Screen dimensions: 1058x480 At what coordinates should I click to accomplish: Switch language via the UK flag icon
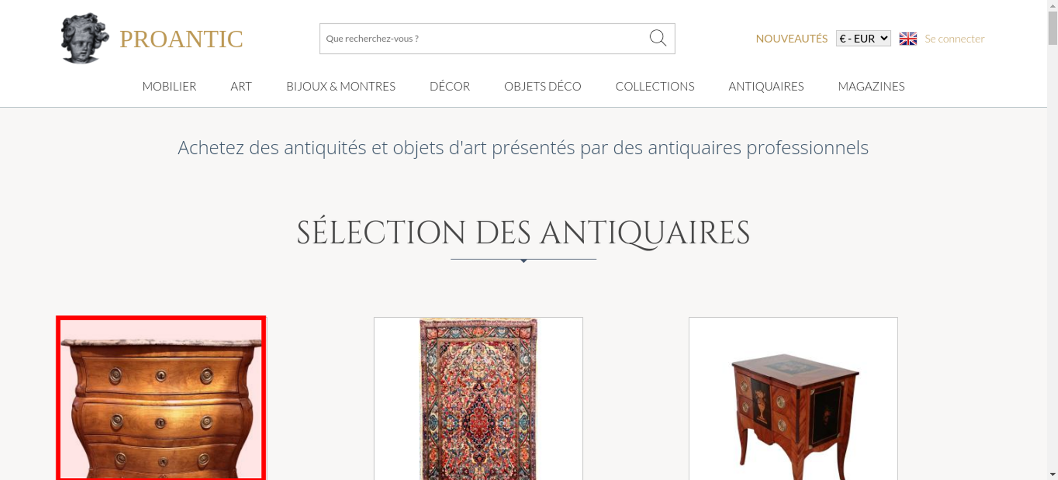(908, 39)
